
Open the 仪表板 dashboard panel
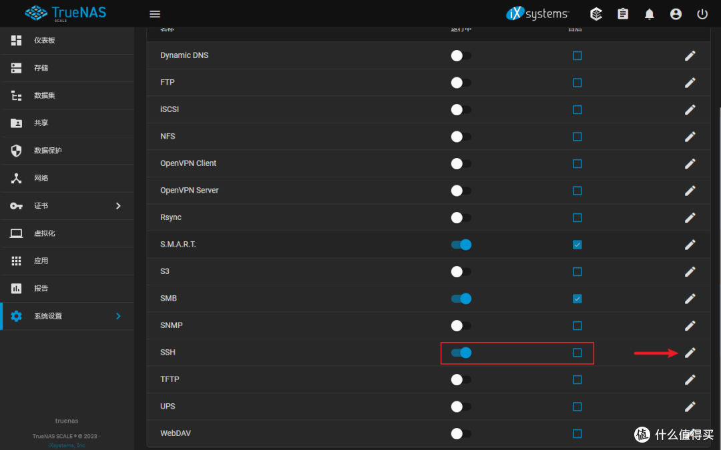(x=40, y=40)
